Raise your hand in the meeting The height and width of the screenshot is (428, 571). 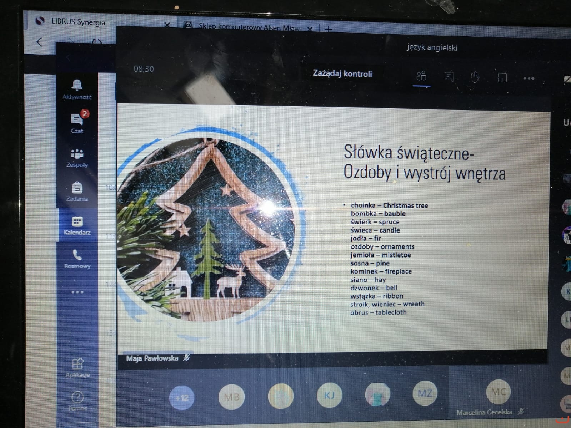coord(475,77)
